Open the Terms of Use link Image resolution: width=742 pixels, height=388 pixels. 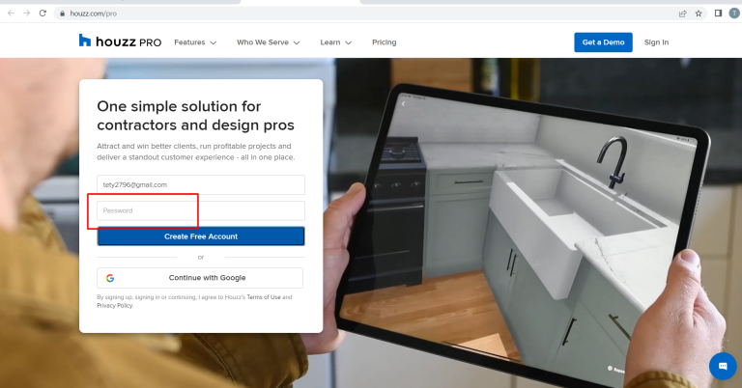click(264, 297)
